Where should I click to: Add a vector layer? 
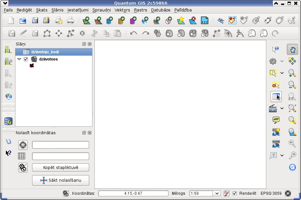pos(86,20)
